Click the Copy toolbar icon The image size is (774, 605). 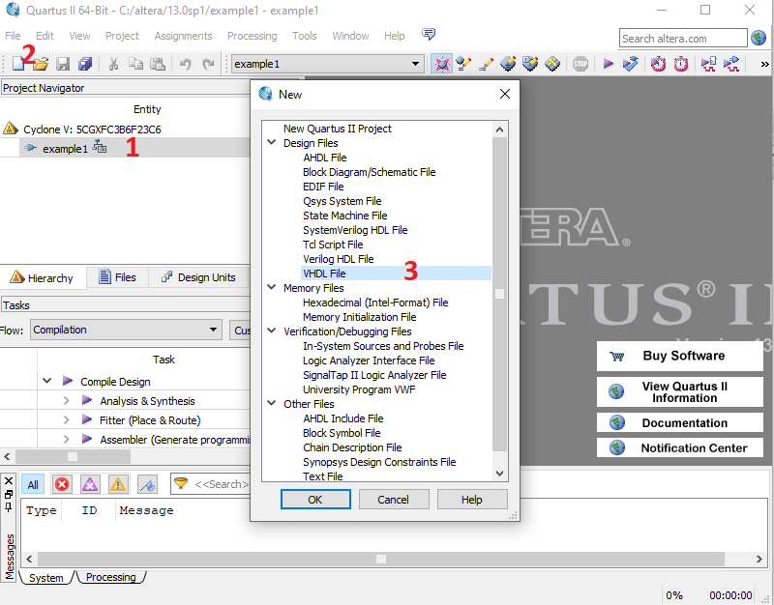point(135,64)
